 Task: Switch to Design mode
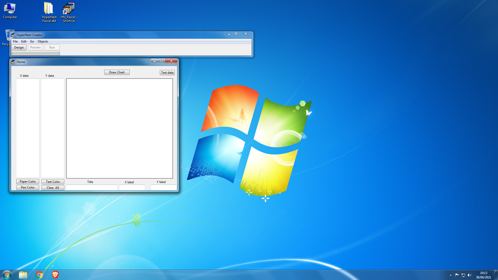pos(19,47)
